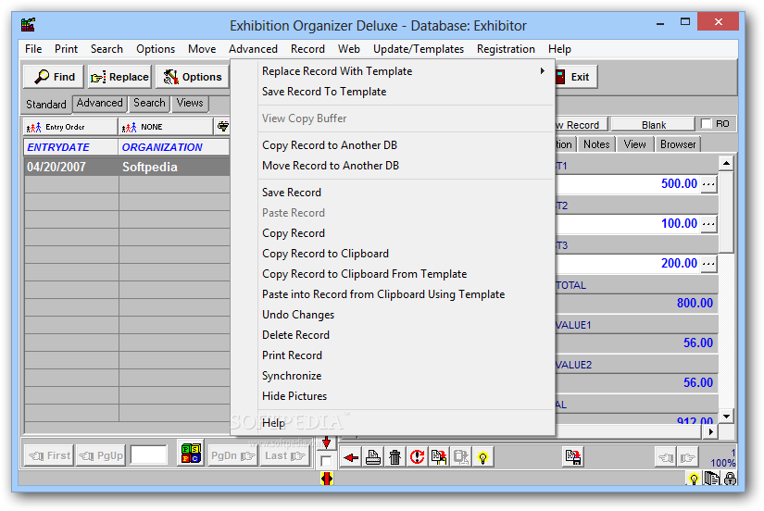Click the printer icon in bottom toolbar
764x511 pixels.
(x=373, y=457)
